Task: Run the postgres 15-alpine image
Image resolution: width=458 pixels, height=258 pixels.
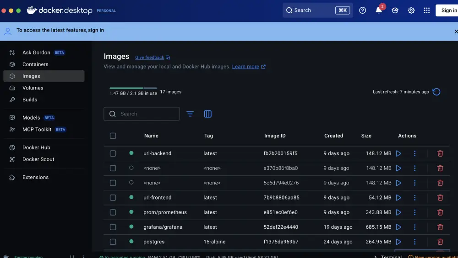Action: [x=398, y=242]
